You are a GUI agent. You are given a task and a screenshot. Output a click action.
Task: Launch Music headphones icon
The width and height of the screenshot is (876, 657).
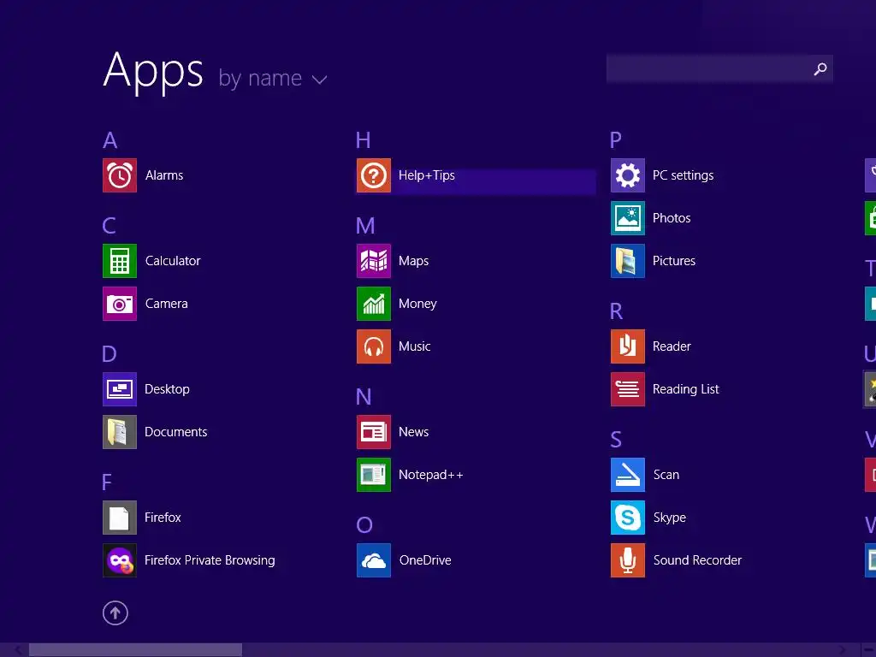click(x=374, y=346)
